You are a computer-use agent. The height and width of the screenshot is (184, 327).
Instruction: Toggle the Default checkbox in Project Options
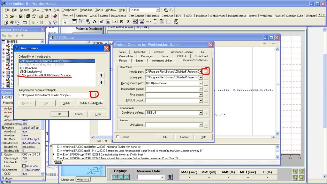coord(118,137)
